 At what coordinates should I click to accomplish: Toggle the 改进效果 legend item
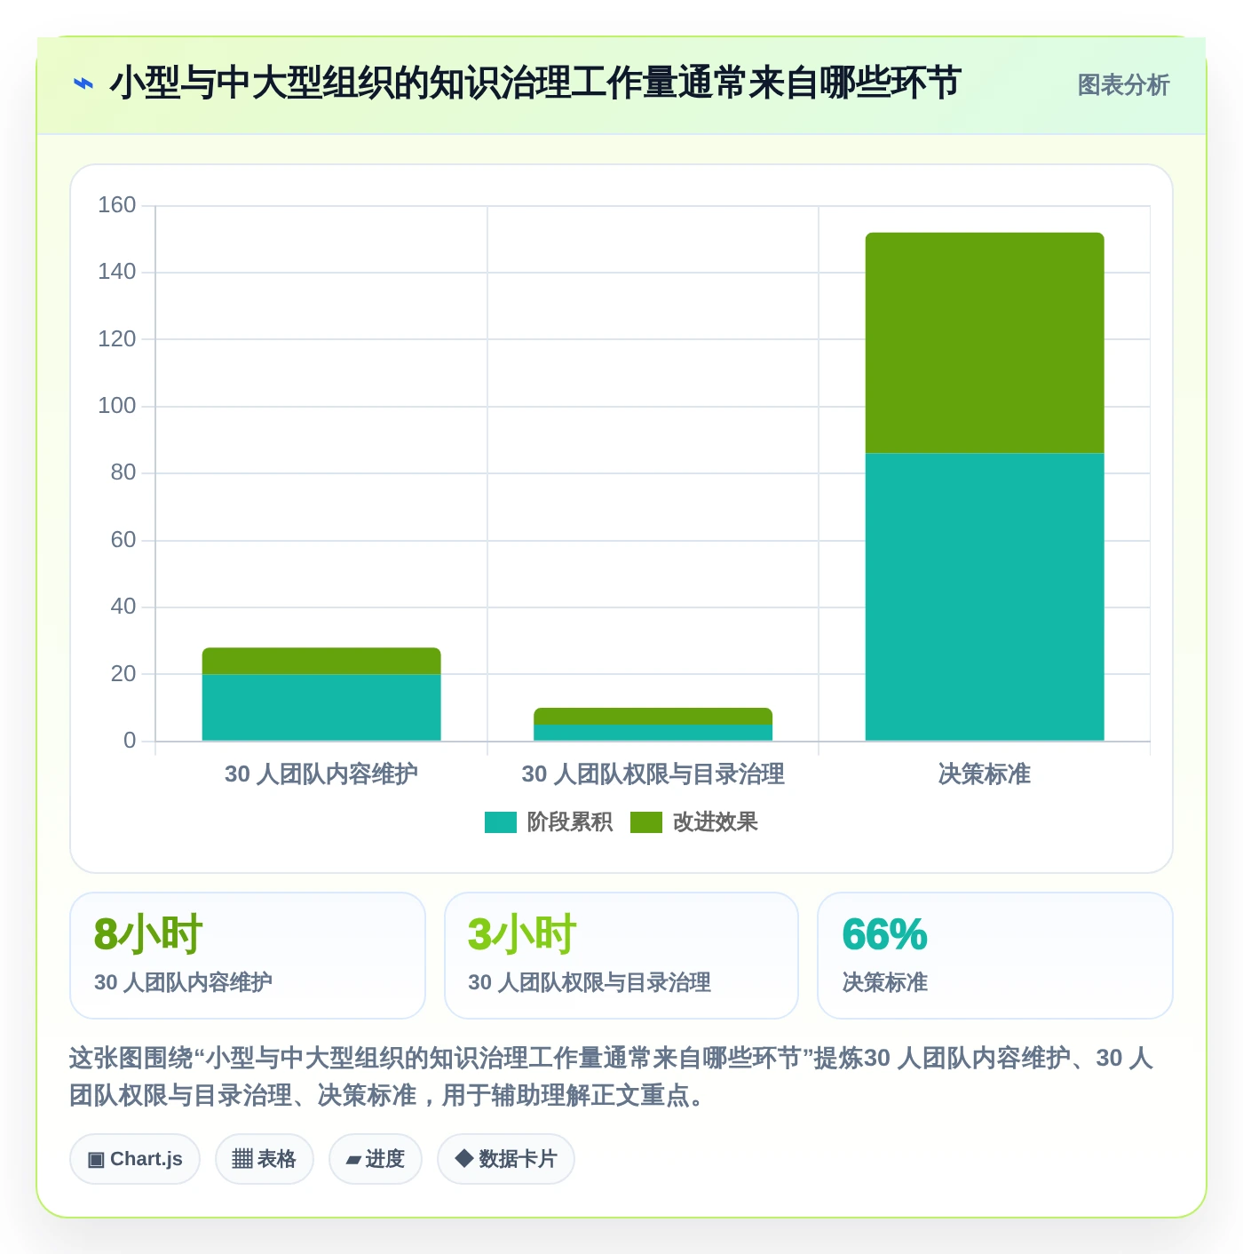[x=694, y=822]
